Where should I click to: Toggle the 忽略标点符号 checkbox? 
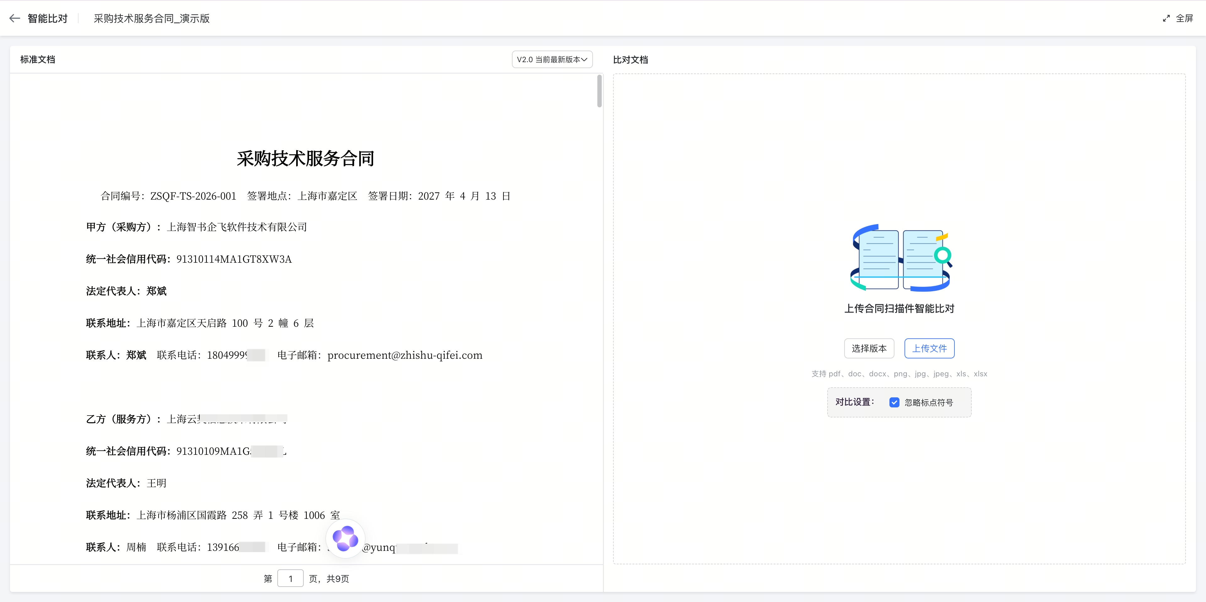pos(894,402)
